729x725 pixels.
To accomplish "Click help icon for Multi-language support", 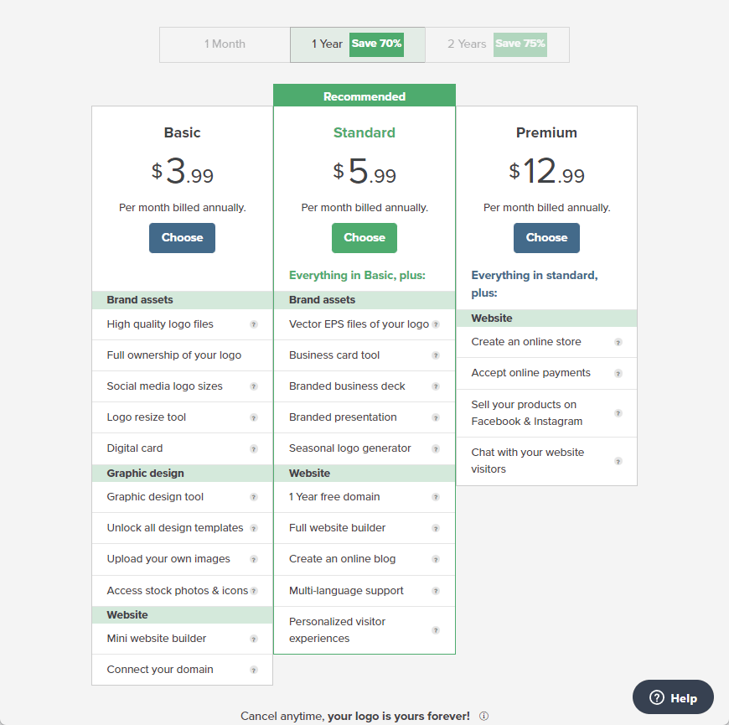I will [436, 591].
